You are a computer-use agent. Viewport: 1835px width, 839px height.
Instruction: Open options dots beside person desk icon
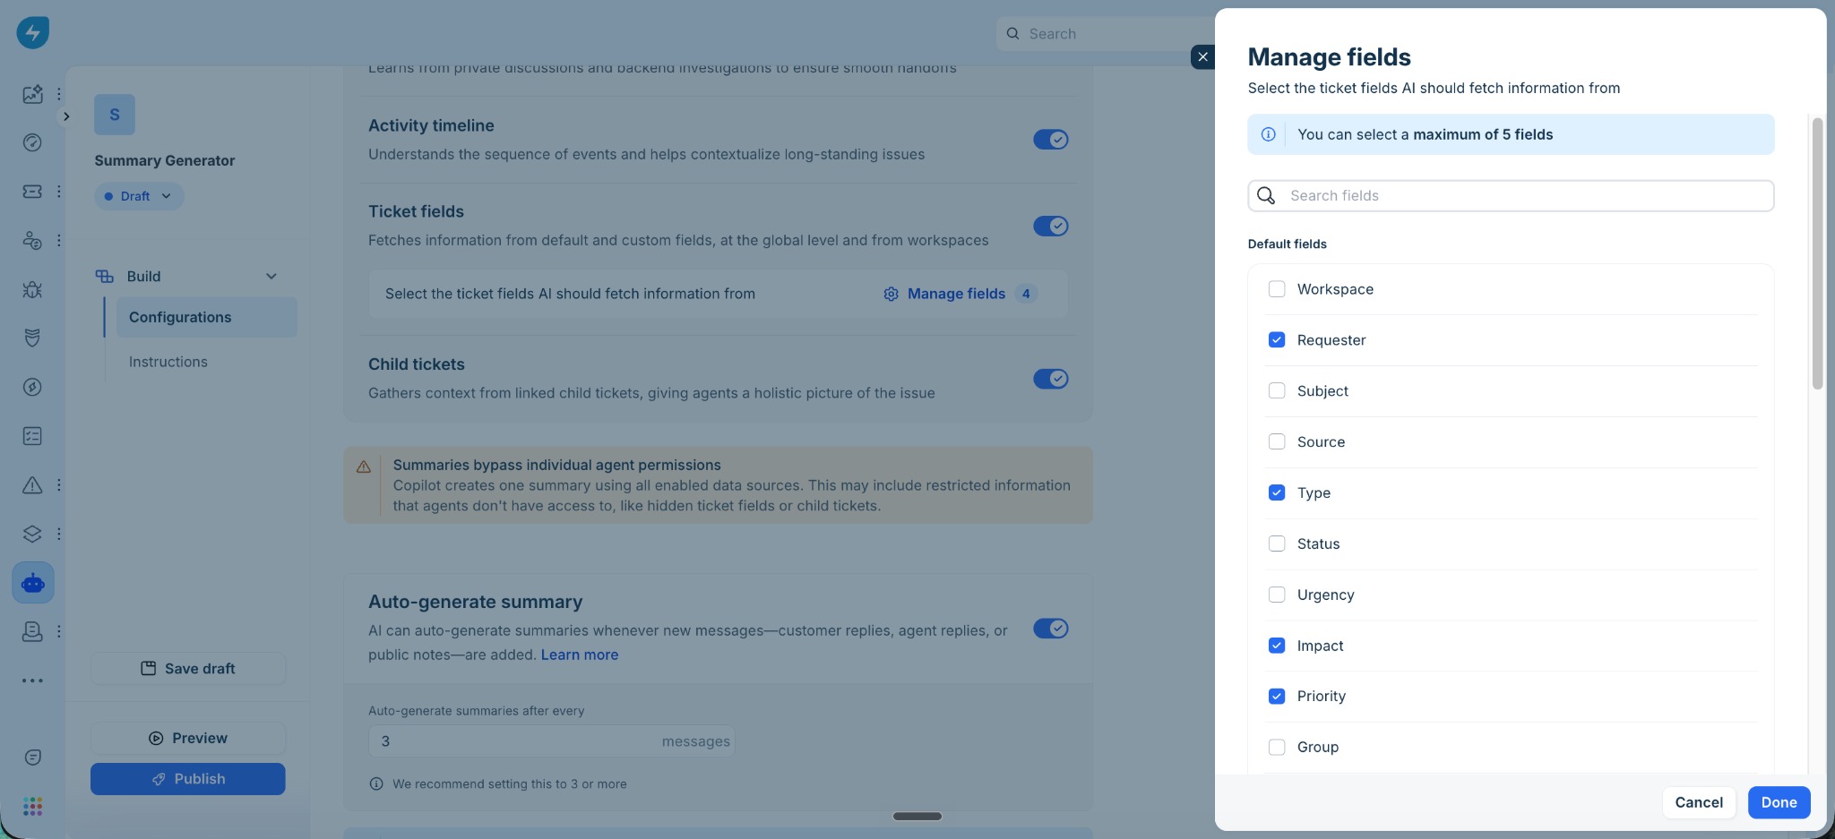(59, 631)
